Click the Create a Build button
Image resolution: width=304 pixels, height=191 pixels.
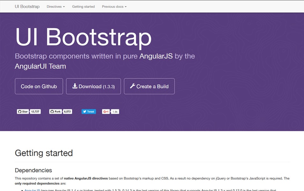[x=149, y=86]
